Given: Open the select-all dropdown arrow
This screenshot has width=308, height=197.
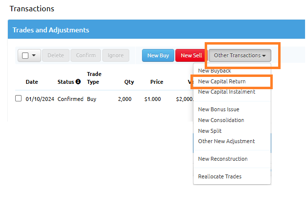Looking at the screenshot, I should pyautogui.click(x=34, y=55).
